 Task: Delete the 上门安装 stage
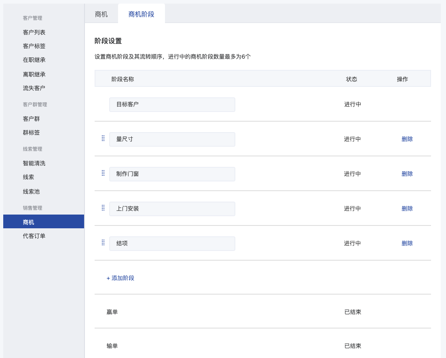click(x=407, y=208)
